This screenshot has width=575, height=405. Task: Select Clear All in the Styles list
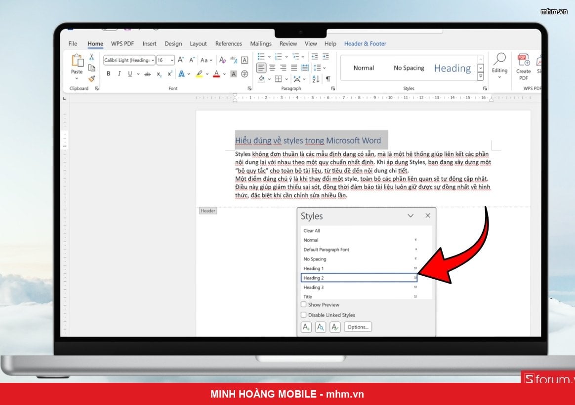point(360,231)
